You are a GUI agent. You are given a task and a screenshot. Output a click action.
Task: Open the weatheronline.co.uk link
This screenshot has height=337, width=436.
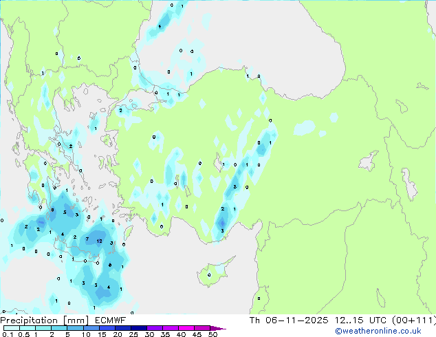(x=378, y=331)
